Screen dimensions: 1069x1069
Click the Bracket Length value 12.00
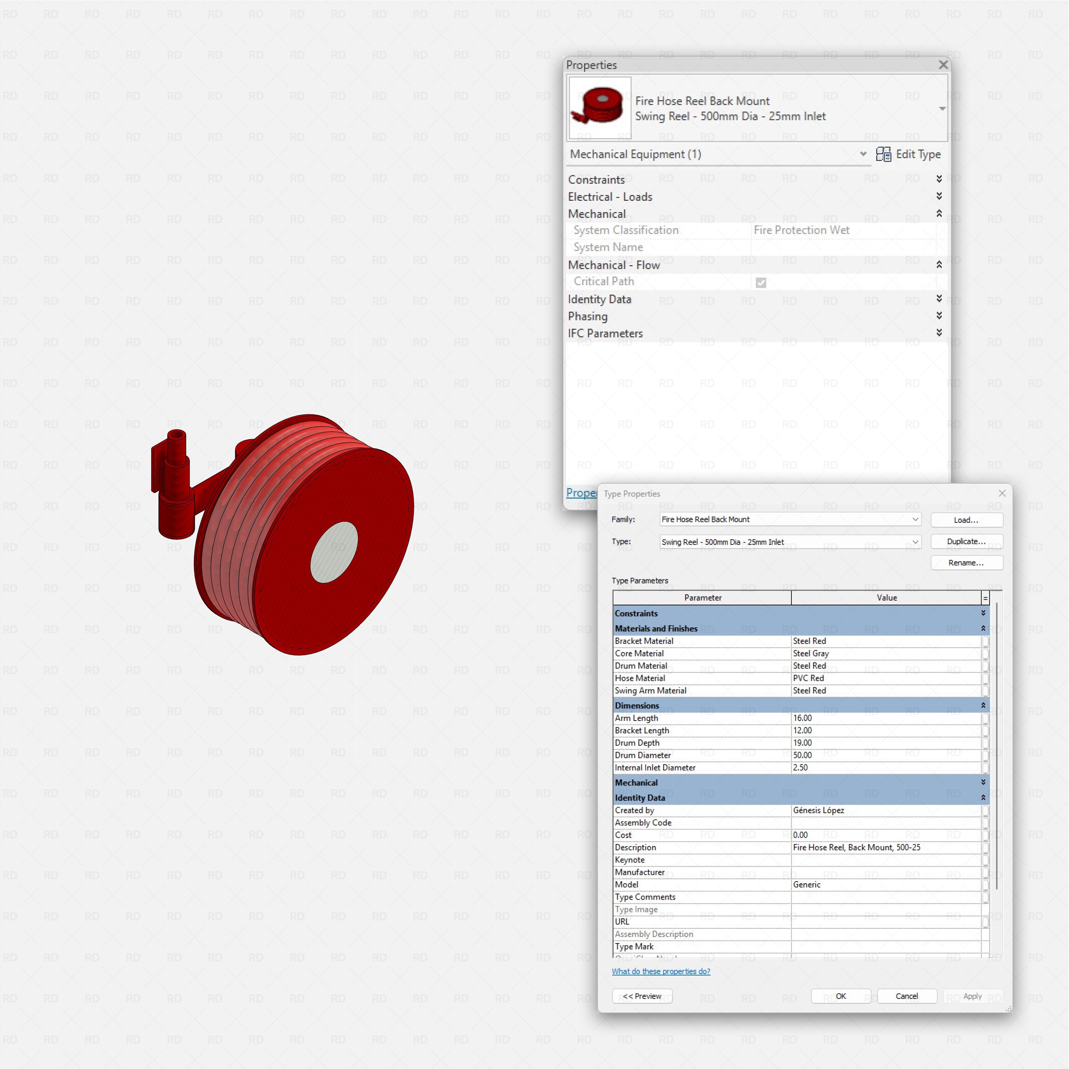(886, 730)
